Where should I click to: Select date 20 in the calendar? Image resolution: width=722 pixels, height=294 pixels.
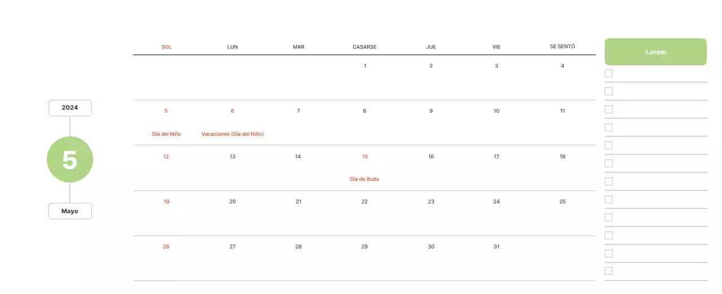pos(232,202)
